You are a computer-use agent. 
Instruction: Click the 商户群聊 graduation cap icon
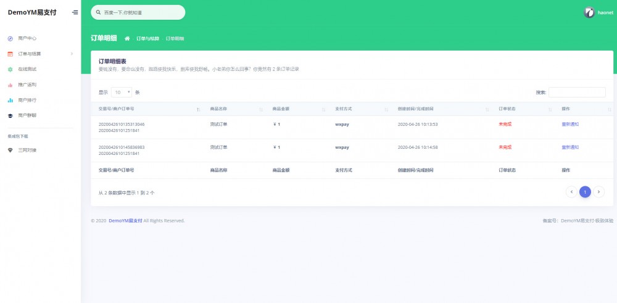click(x=10, y=115)
